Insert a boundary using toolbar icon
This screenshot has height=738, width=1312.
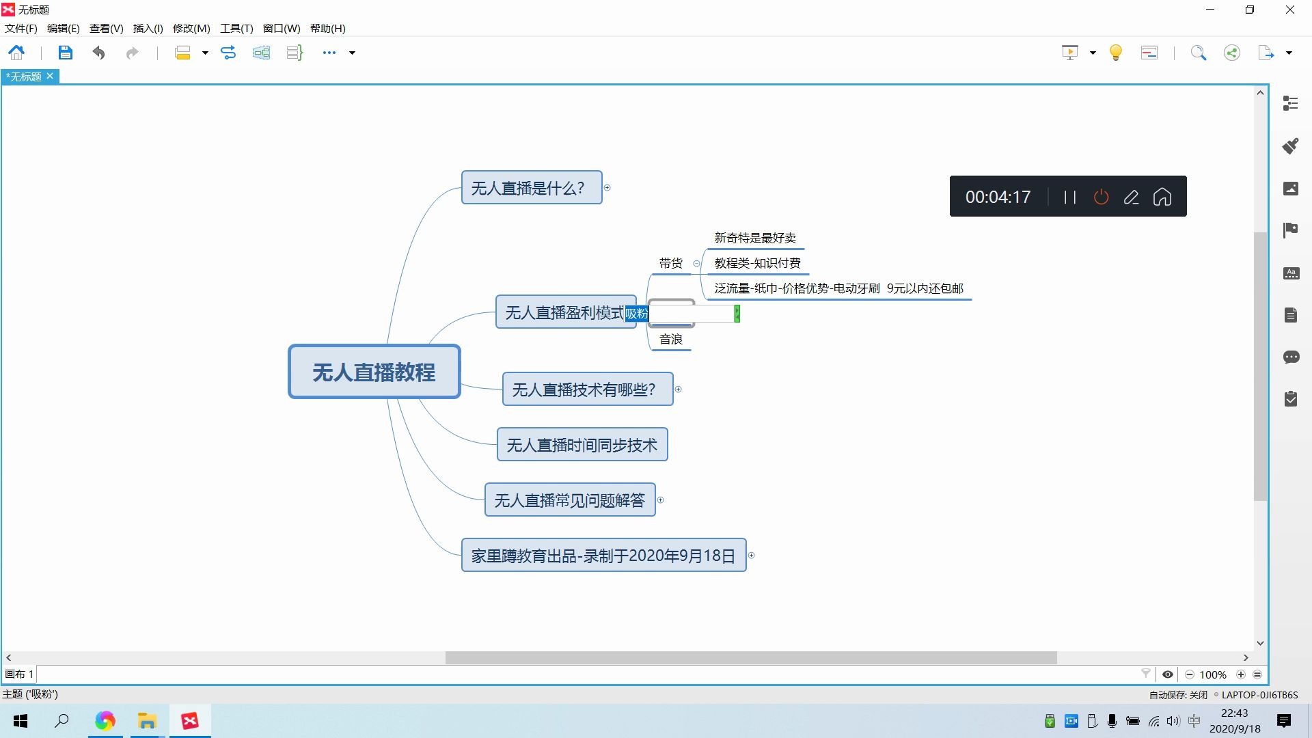pos(261,53)
